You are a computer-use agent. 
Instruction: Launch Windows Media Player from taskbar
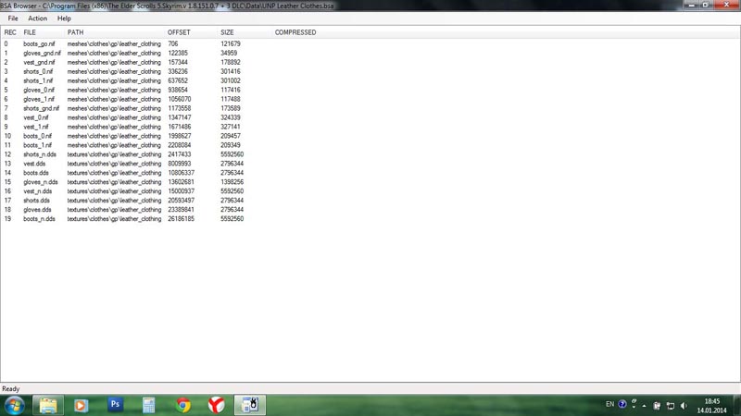(81, 405)
